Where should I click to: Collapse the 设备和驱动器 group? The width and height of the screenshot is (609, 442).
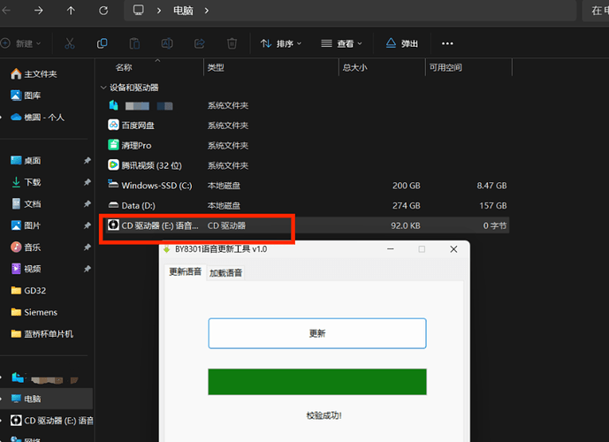click(103, 88)
